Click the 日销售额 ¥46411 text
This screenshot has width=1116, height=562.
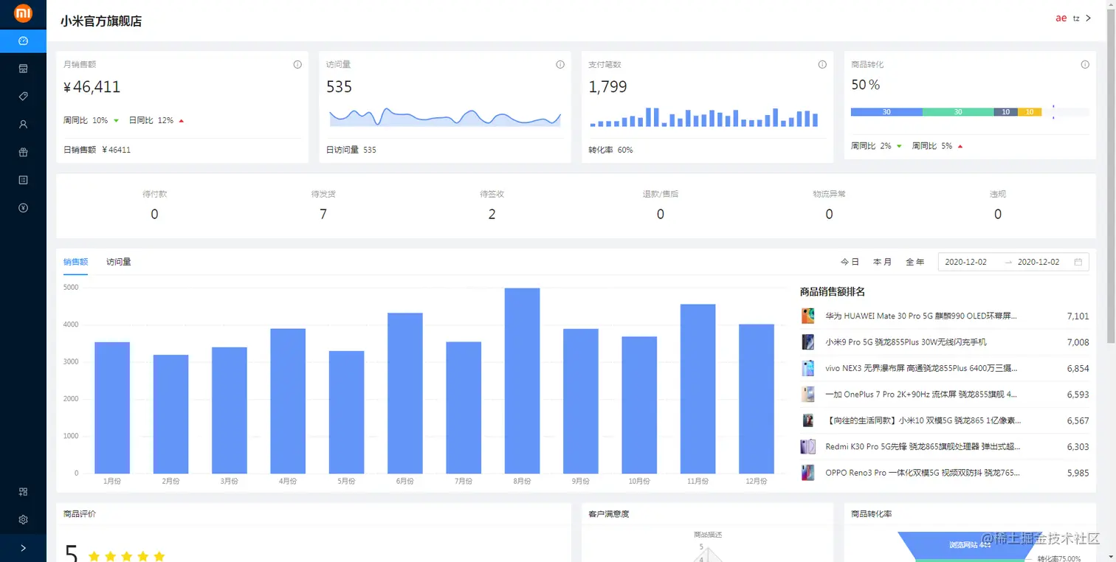(x=97, y=150)
